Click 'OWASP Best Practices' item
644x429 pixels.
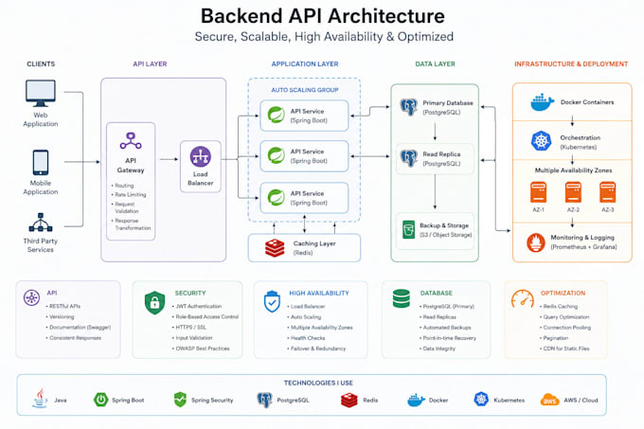click(203, 349)
